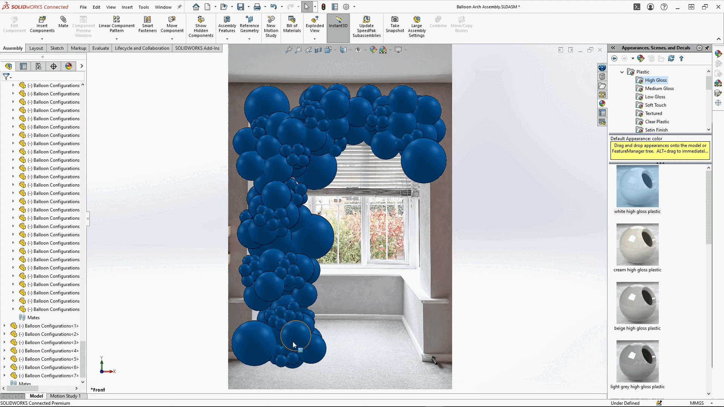Activate the Zoom to Fit view icon
The width and height of the screenshot is (724, 407).
click(289, 49)
